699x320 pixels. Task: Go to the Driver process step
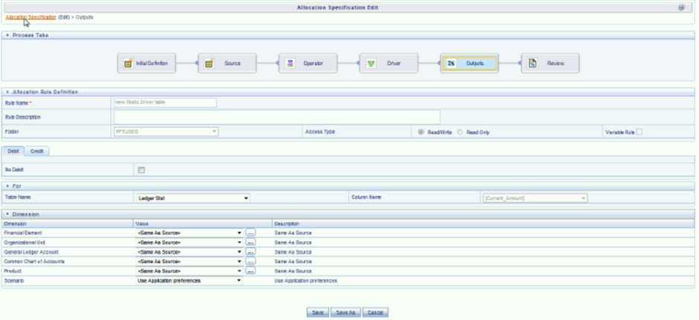tap(389, 63)
